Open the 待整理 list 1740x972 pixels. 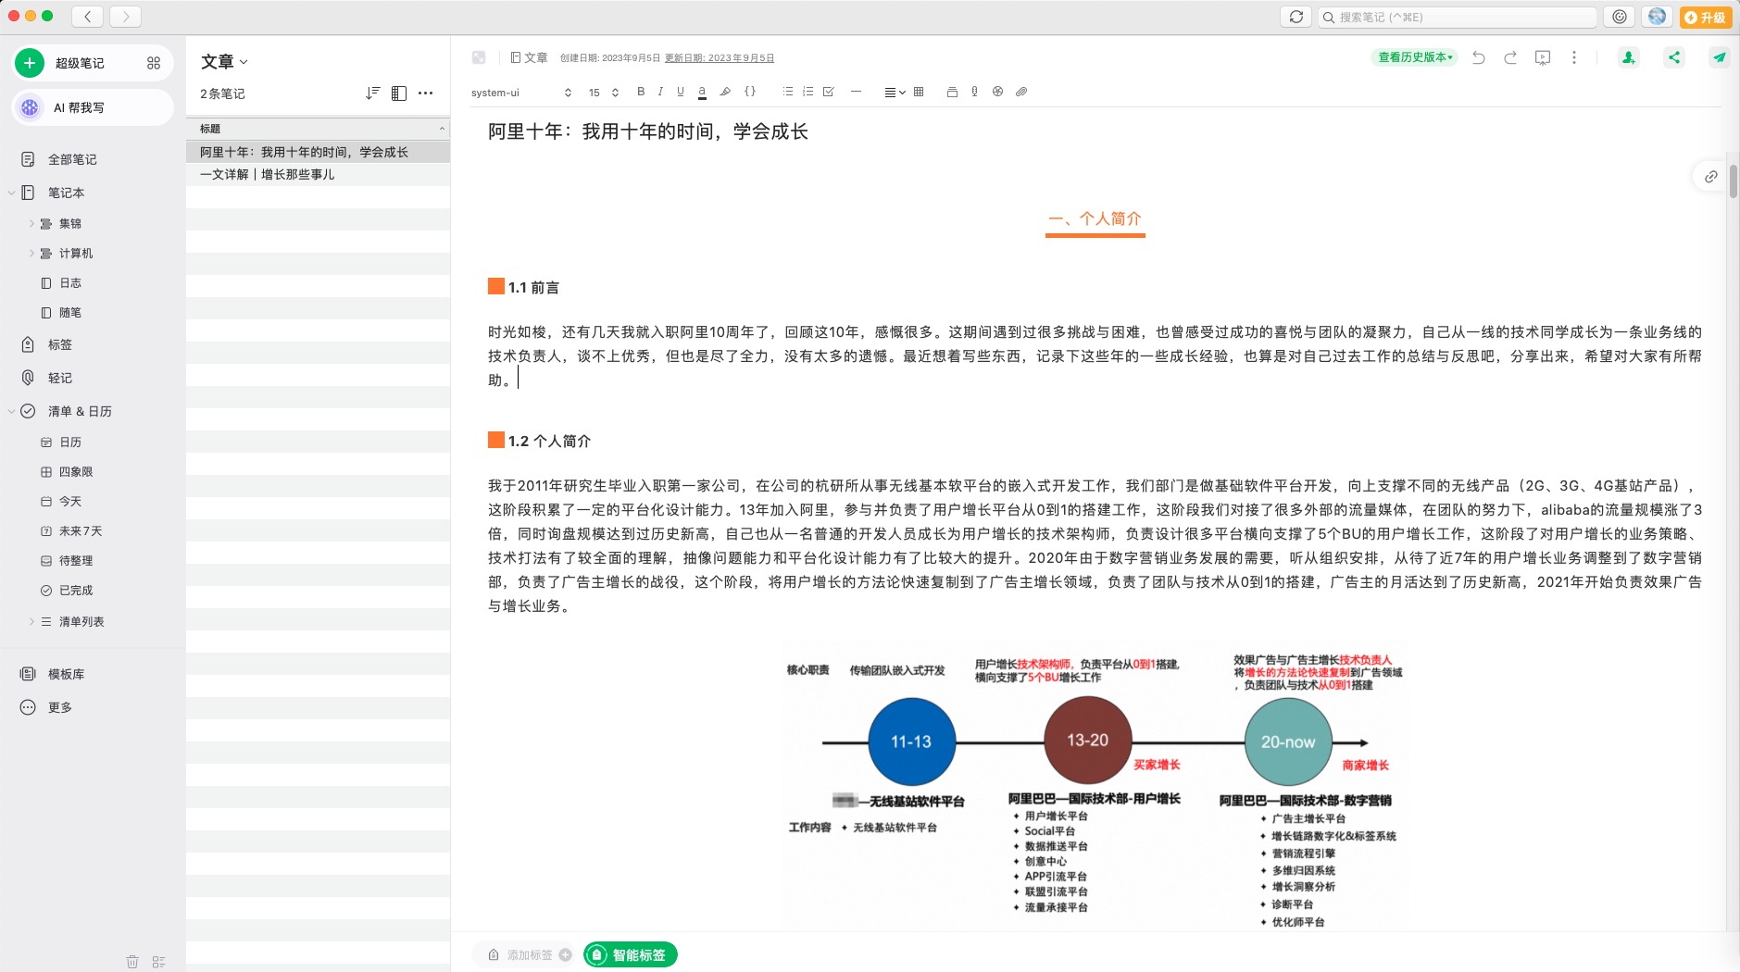pos(76,560)
